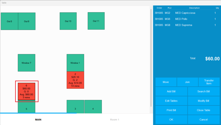Image resolution: width=221 pixels, height=125 pixels.
Task: Click the PLU code MG2
Action: [168, 13]
